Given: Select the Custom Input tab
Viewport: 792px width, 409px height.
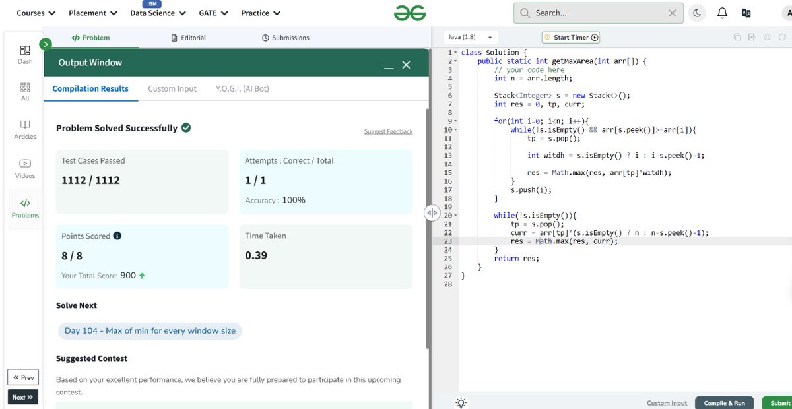Looking at the screenshot, I should (x=172, y=88).
